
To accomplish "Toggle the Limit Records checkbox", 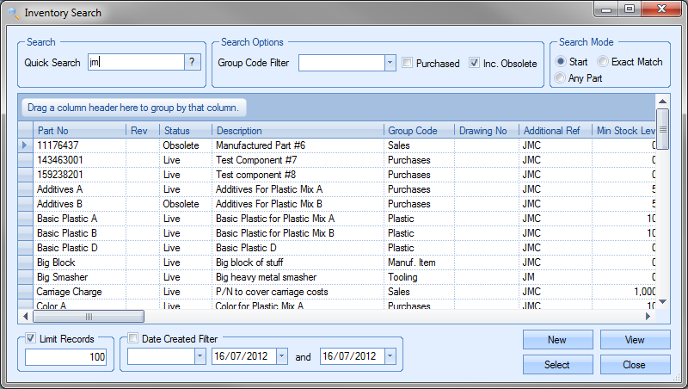I will (x=31, y=339).
